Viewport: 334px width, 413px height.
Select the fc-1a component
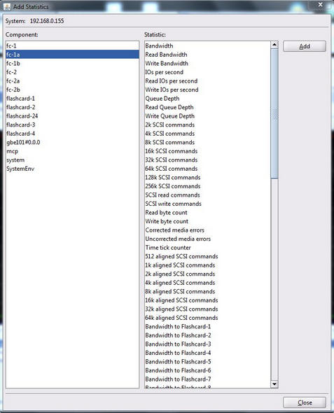pos(72,55)
